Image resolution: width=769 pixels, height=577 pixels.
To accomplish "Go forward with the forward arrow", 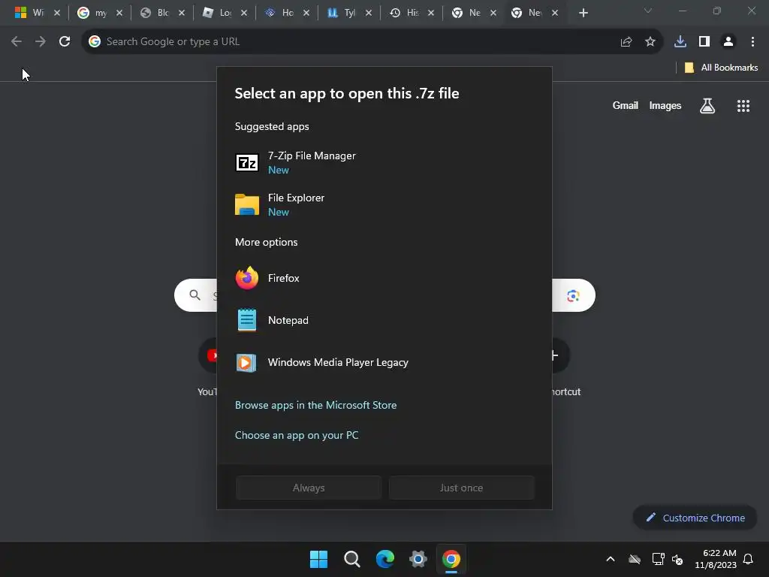I will point(41,42).
